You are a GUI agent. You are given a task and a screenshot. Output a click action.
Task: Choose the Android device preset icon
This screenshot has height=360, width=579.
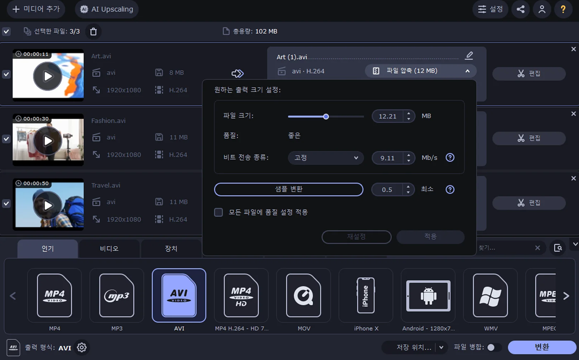pyautogui.click(x=428, y=296)
